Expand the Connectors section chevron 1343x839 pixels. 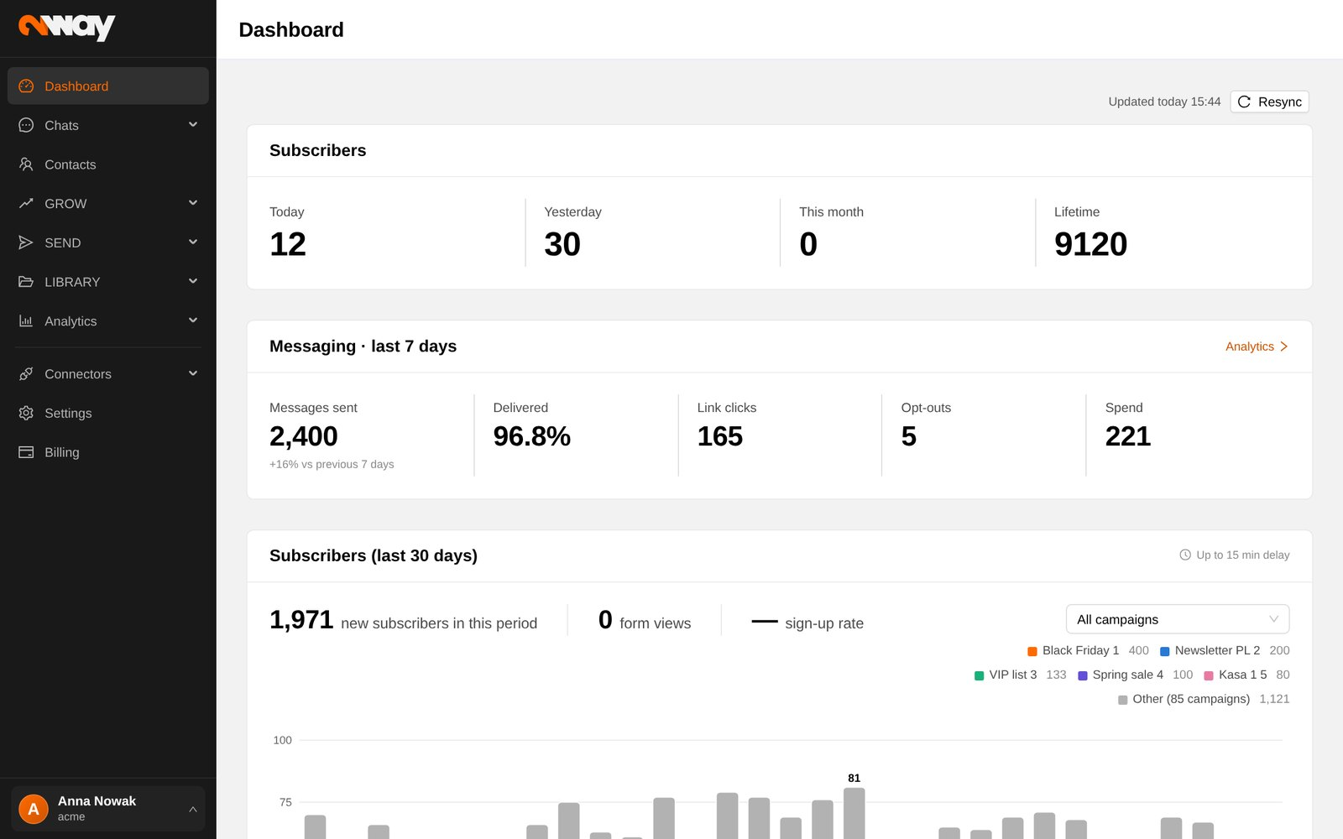tap(193, 373)
